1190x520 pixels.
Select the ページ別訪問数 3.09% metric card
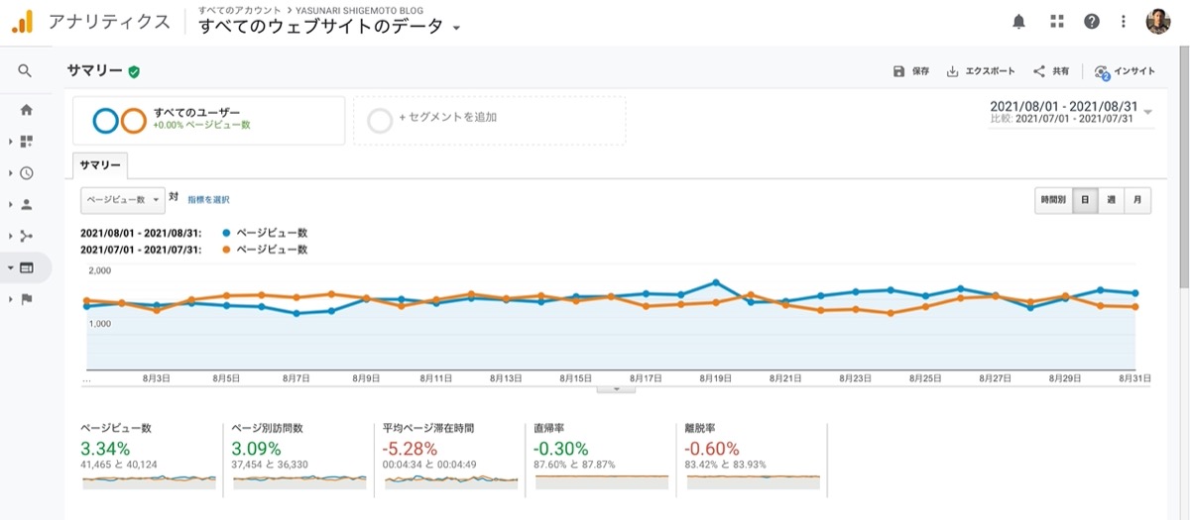pyautogui.click(x=300, y=457)
